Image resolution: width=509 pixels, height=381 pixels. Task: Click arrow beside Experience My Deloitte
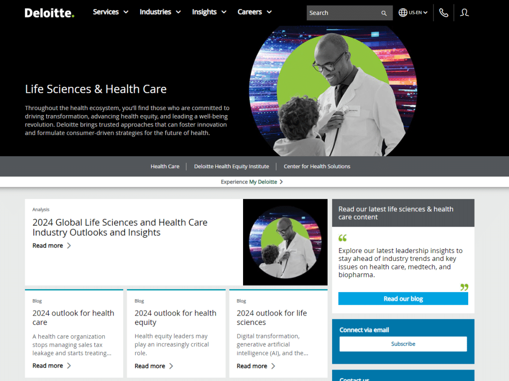(x=281, y=182)
